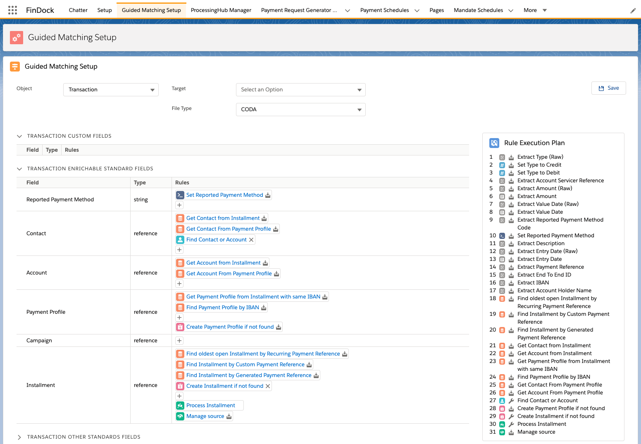The image size is (641, 444).
Task: Remove the Create Installment if not found rule
Action: pos(268,386)
